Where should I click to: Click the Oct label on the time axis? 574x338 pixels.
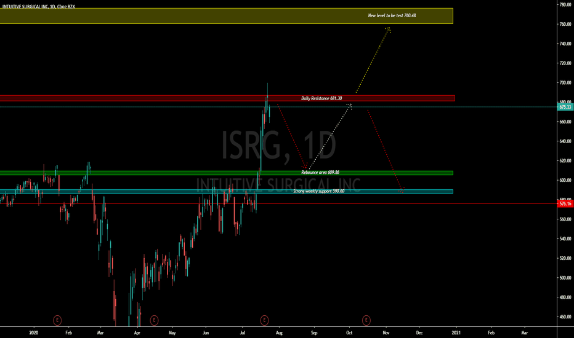349,333
